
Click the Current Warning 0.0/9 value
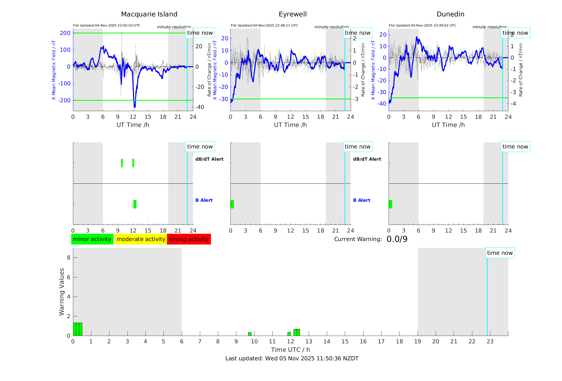coord(397,239)
